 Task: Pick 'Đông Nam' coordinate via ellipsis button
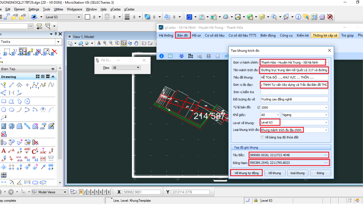326,163
